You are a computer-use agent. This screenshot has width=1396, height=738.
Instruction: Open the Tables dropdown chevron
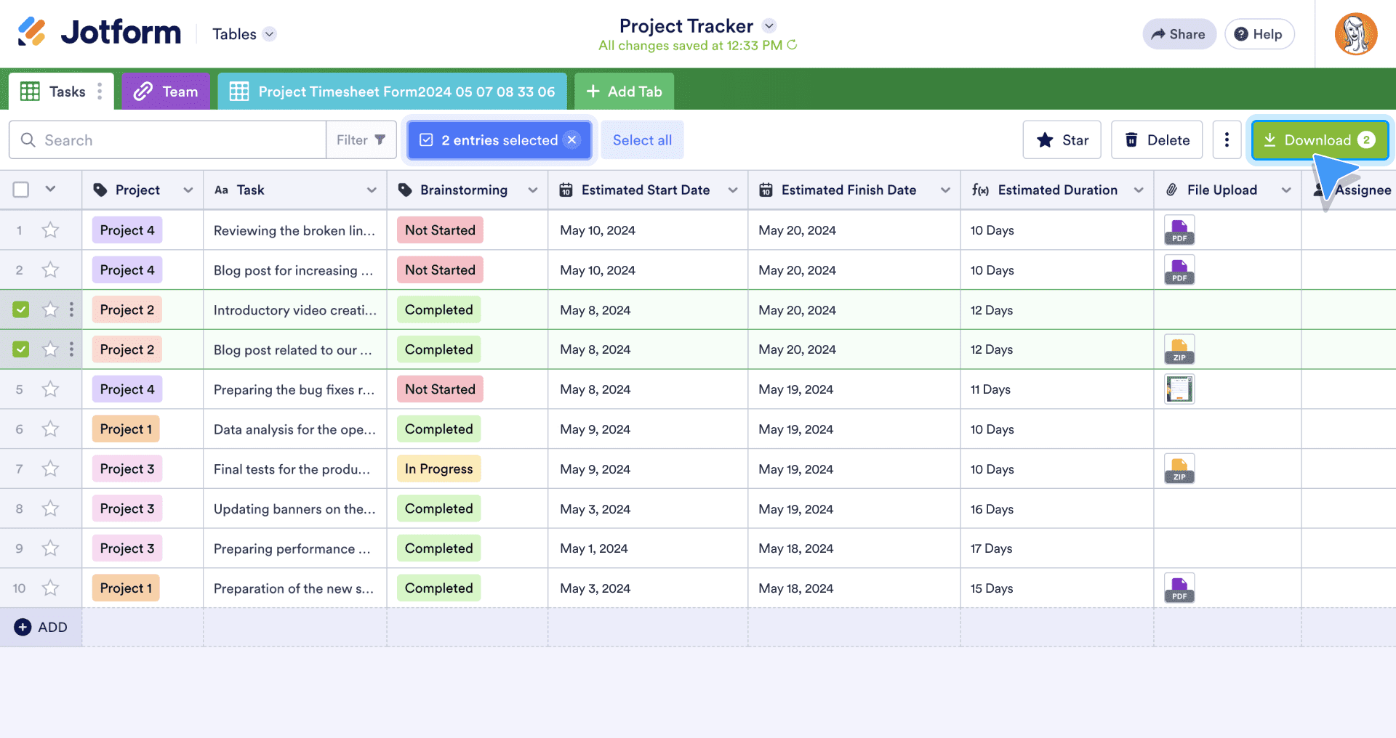pos(270,34)
